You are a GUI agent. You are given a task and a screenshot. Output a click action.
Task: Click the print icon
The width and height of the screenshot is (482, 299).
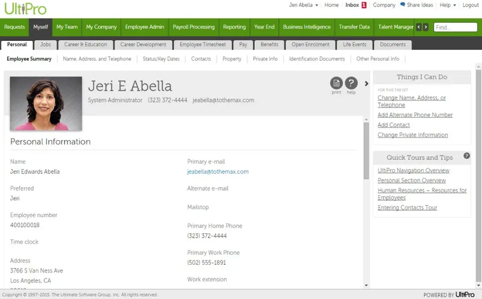336,83
